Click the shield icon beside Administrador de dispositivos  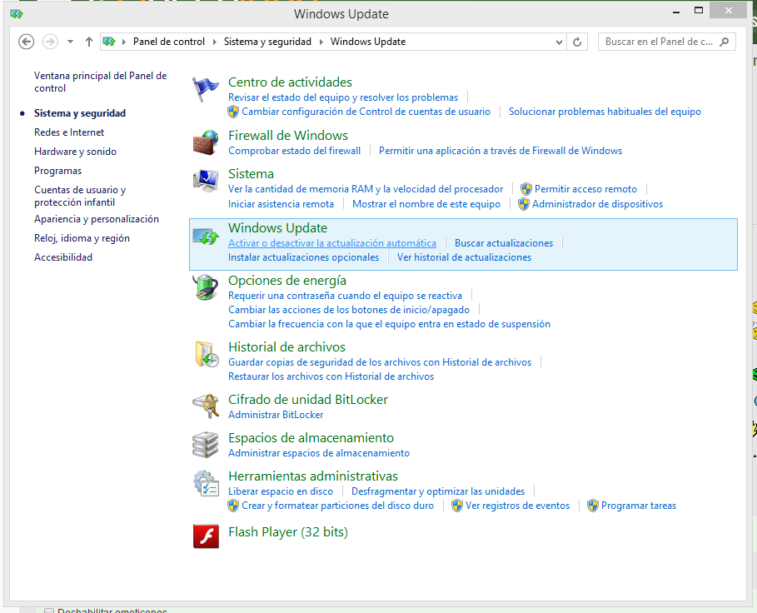[x=524, y=204]
